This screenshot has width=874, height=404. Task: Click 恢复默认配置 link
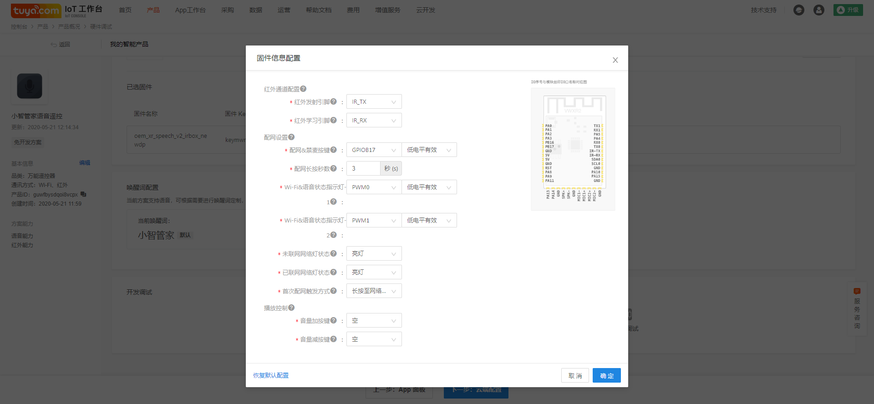click(271, 375)
